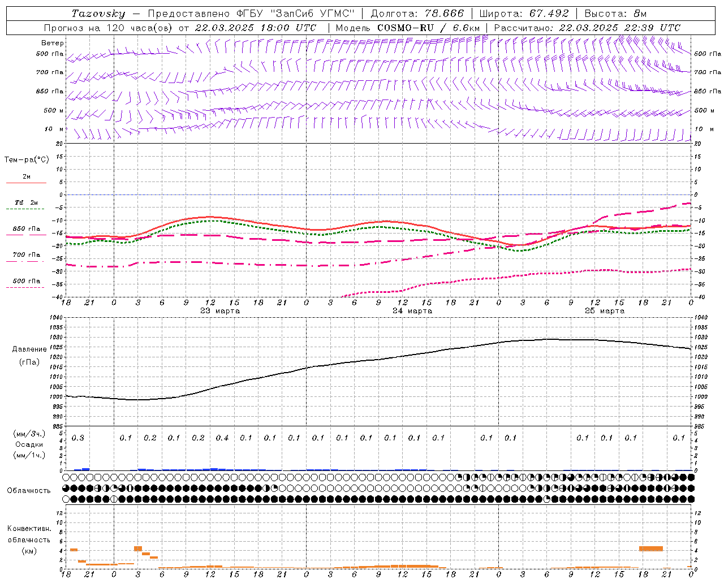Select the forecast start "22.03.2025 18:00 UTC"

(255, 28)
